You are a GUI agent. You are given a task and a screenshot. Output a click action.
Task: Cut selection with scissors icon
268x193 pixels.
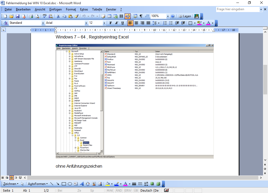click(x=58, y=16)
